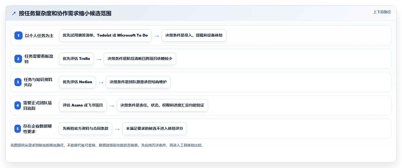Image resolution: width=402 pixels, height=168 pixels.
Task: Select the 决策条件是责任、状态、权限和进度汇总均能验证 box
Action: point(162,105)
